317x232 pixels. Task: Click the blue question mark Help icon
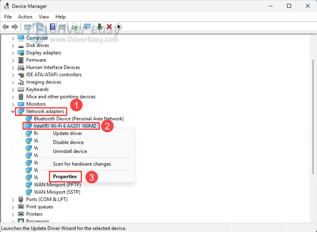(x=53, y=27)
